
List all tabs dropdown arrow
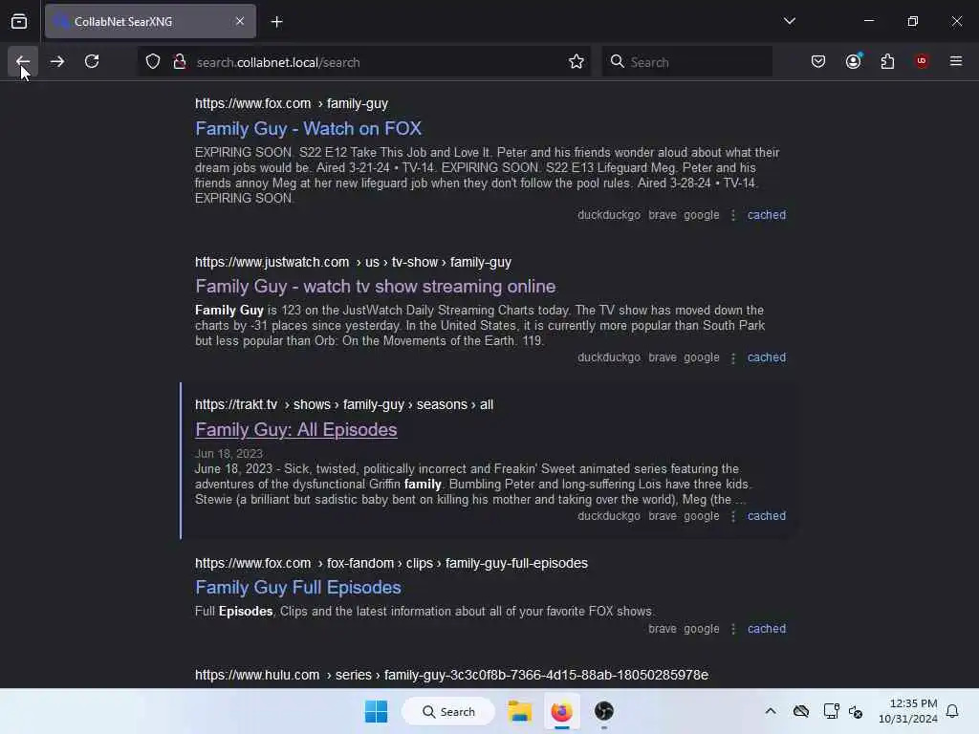pos(789,21)
